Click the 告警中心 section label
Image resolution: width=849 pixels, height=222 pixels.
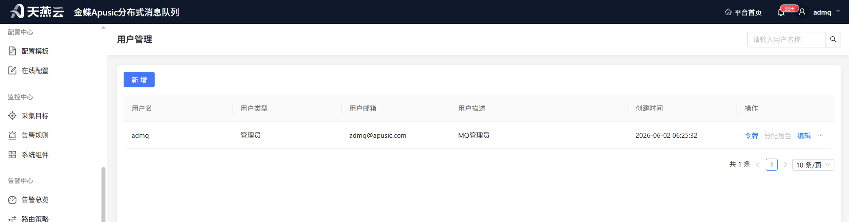(20, 181)
